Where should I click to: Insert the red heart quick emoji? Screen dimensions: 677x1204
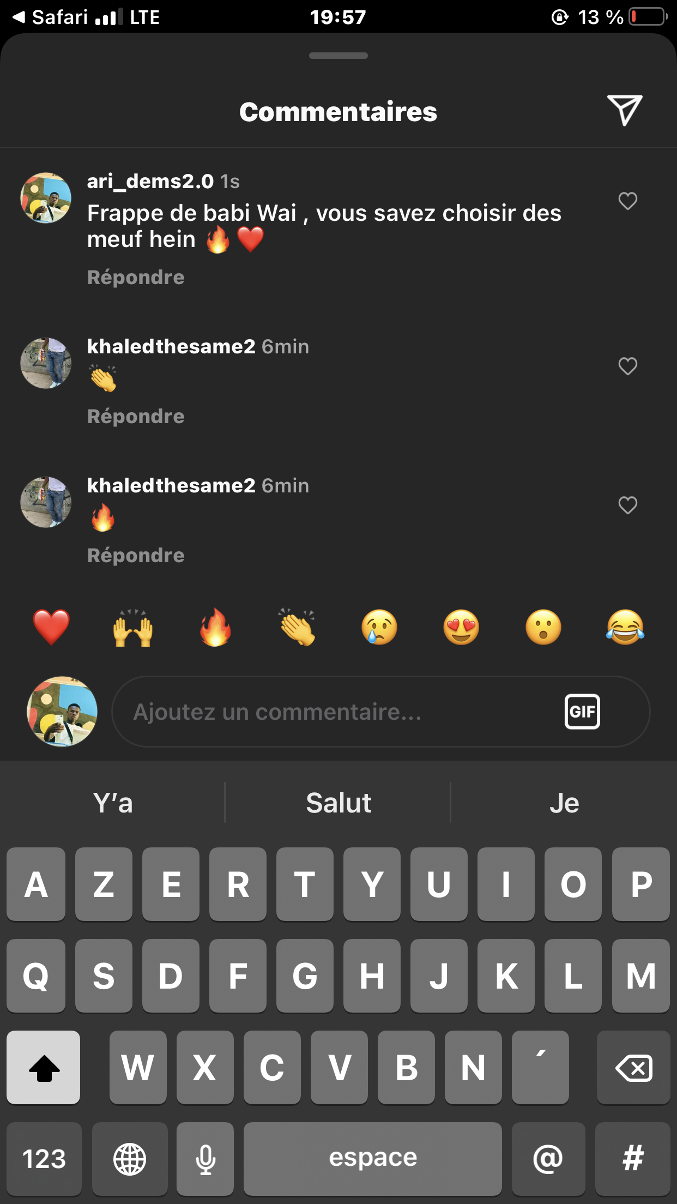51,627
